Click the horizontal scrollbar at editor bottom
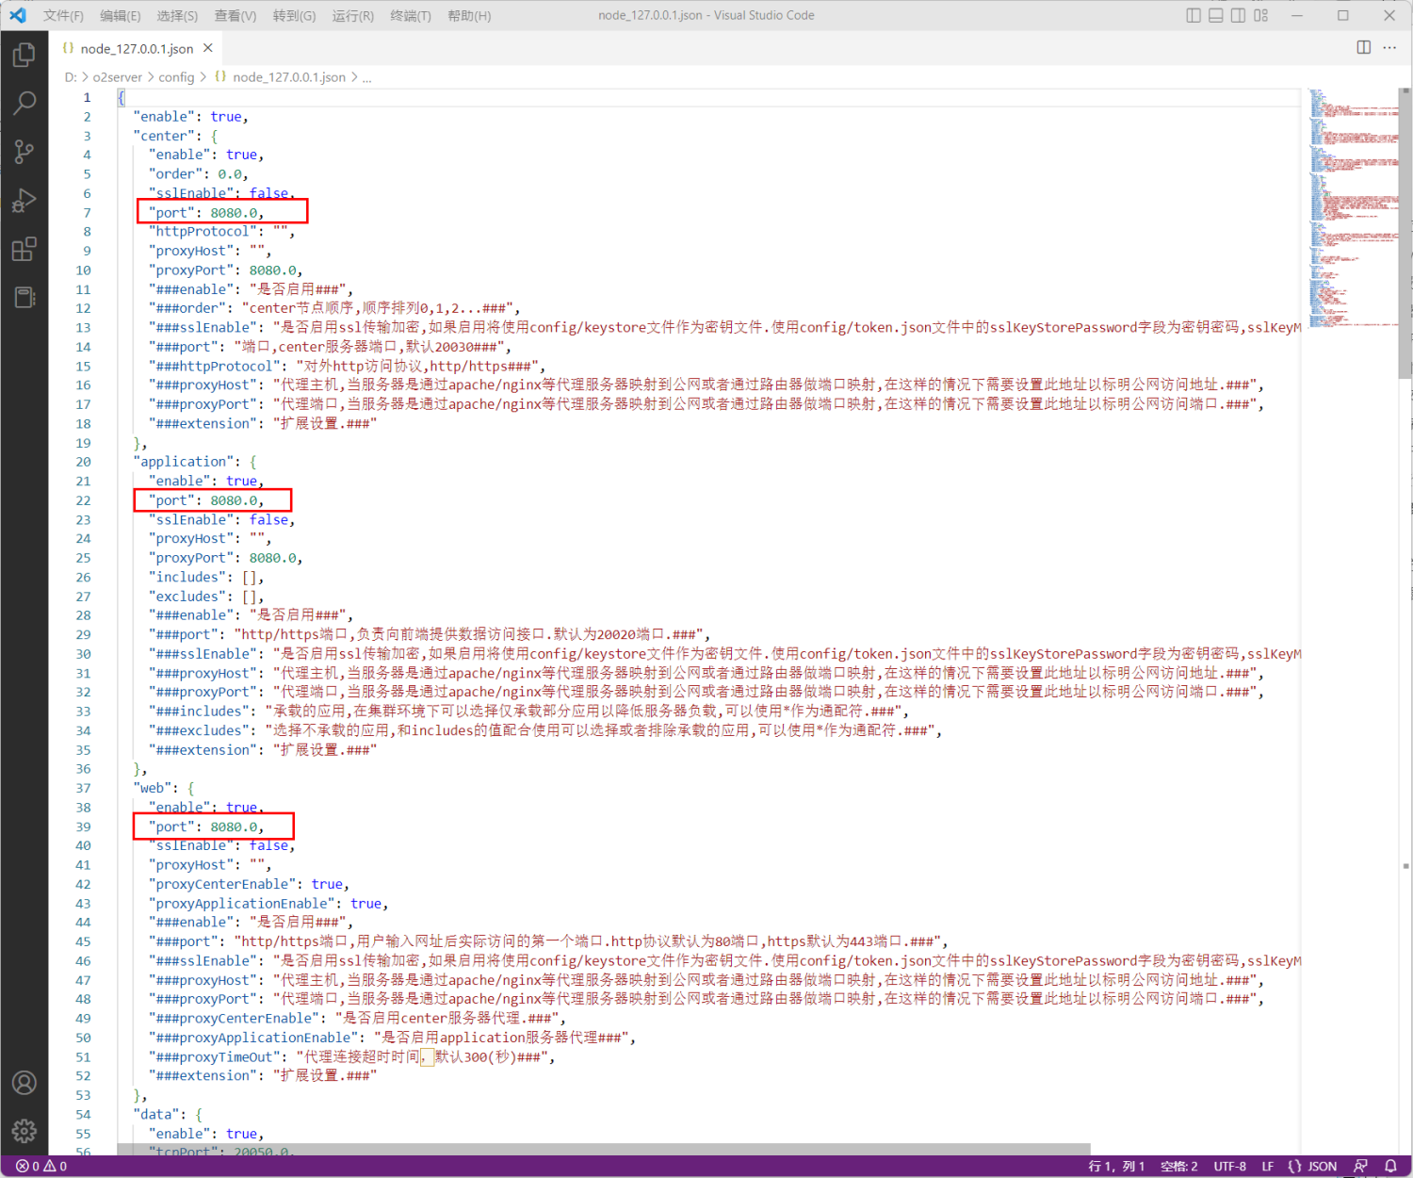Image resolution: width=1413 pixels, height=1178 pixels. click(603, 1150)
